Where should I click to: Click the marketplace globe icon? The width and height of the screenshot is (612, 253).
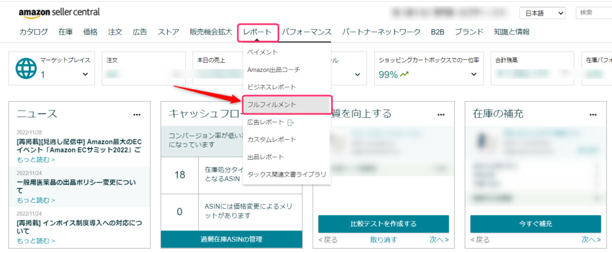[x=26, y=69]
